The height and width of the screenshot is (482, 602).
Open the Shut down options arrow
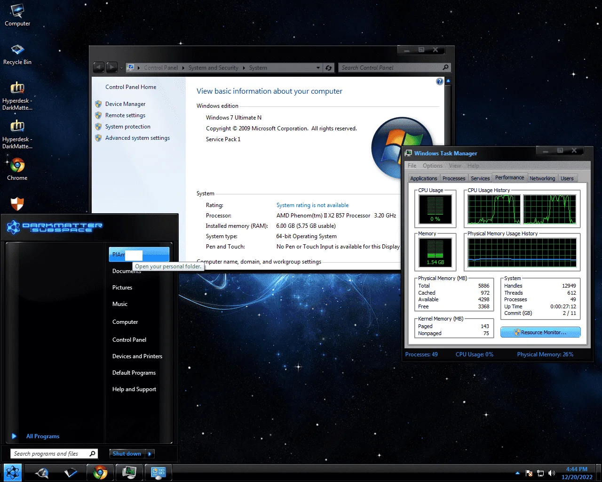coord(150,454)
